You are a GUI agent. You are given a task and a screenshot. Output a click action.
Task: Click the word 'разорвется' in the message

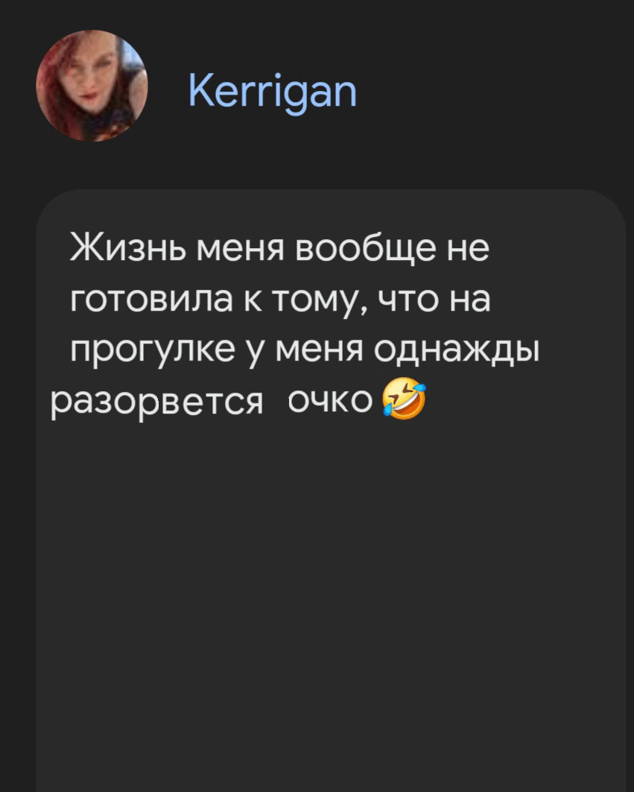pyautogui.click(x=157, y=402)
